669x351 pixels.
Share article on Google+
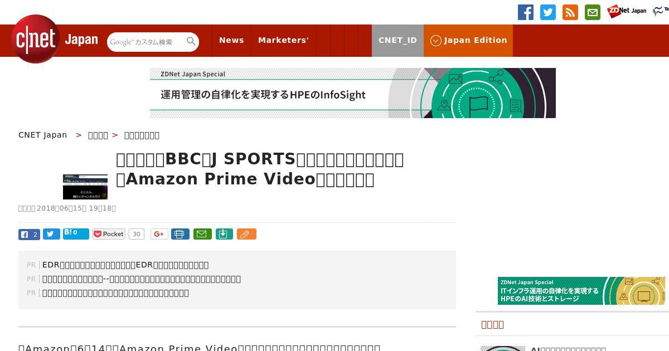click(159, 234)
